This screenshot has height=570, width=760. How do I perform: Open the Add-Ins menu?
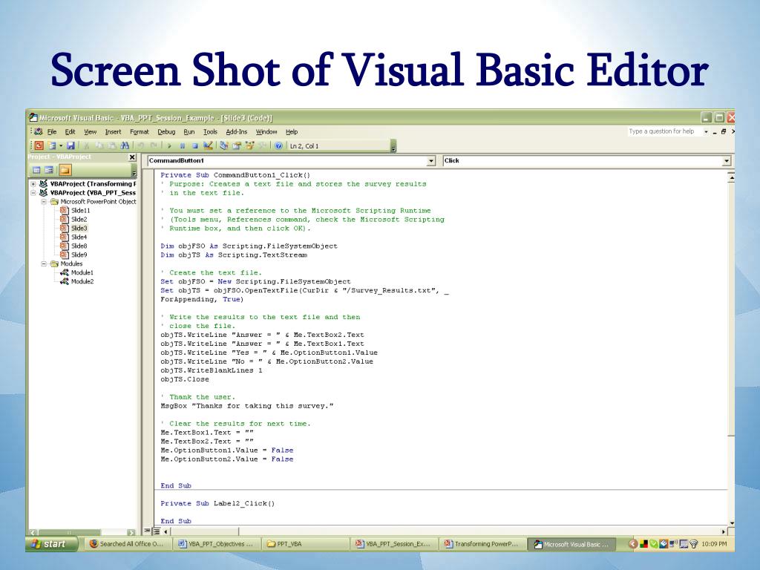tap(237, 132)
